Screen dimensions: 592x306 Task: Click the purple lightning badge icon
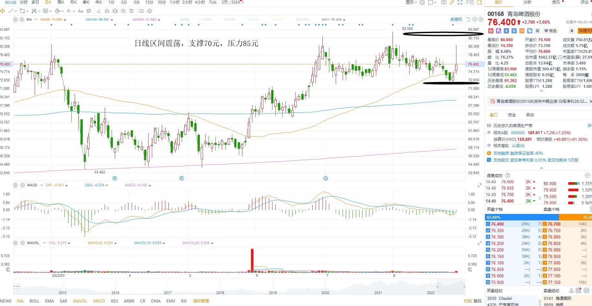[x=499, y=31]
